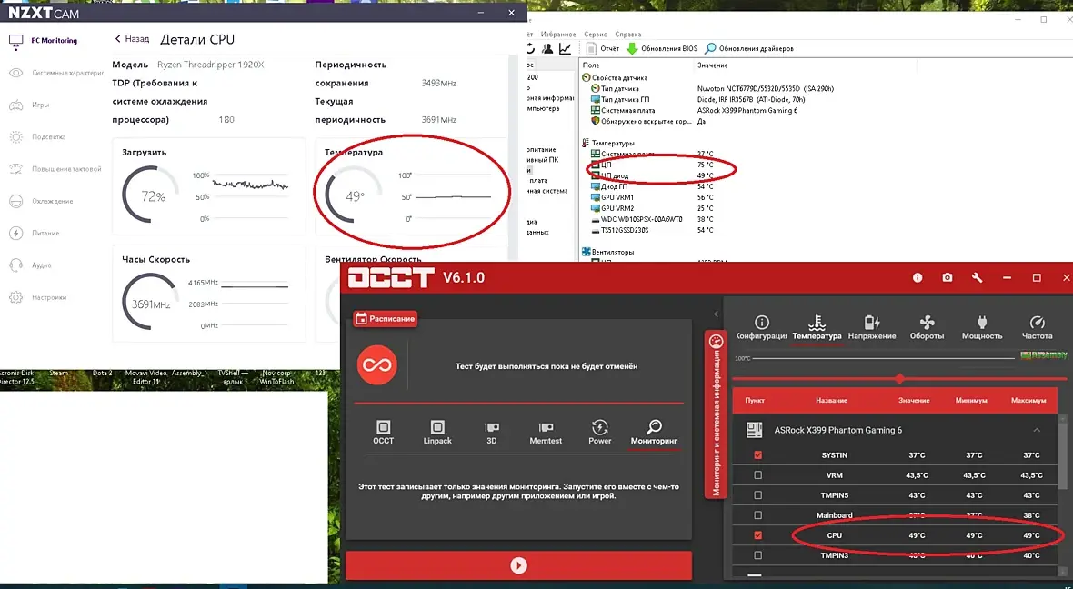Image resolution: width=1073 pixels, height=589 pixels.
Task: Check the TMPIN3 sensor checkbox
Action: pos(757,554)
